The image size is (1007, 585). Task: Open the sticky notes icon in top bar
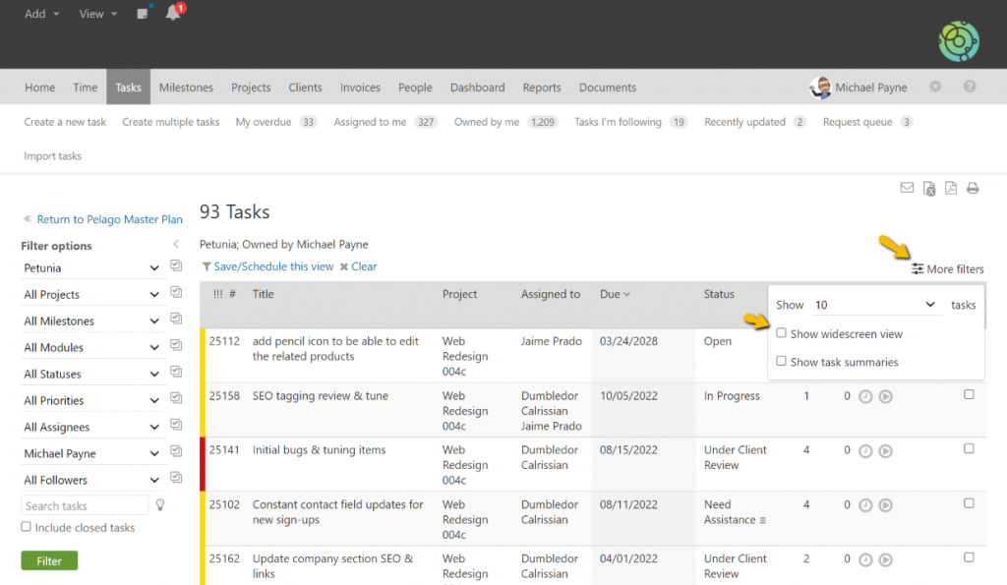pyautogui.click(x=143, y=13)
